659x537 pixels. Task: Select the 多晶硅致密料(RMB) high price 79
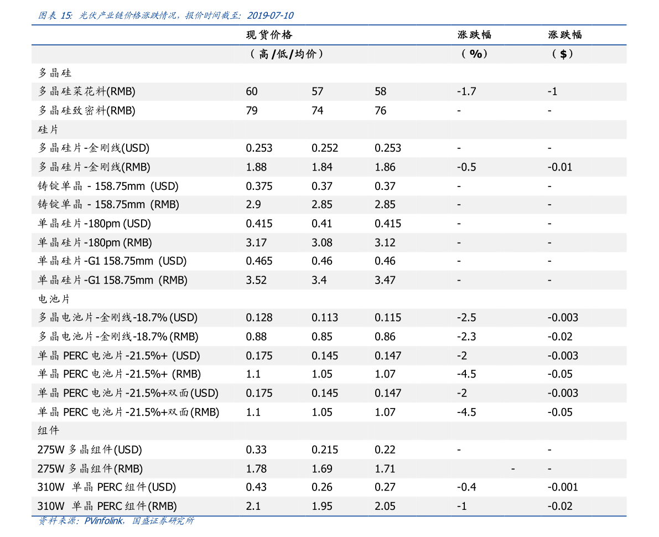point(252,111)
